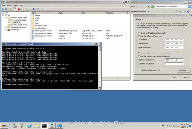Click the green refresh button beside search box
This screenshot has width=192, height=129.
[x=152, y=7]
